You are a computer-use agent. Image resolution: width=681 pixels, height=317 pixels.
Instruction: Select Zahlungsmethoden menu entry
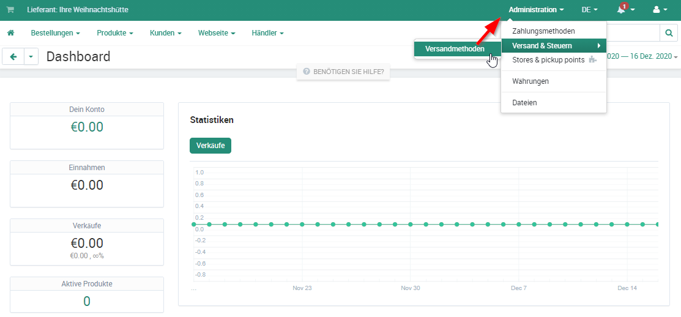(554, 31)
